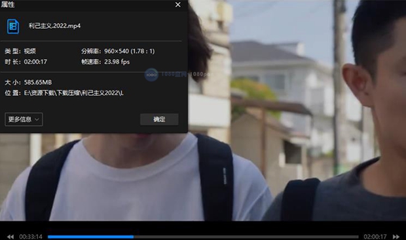Close the 属性 properties dialog

(178, 5)
